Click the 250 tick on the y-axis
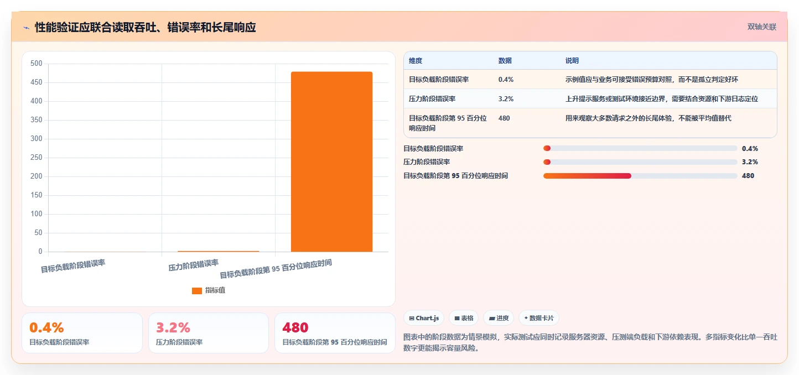The width and height of the screenshot is (799, 375). tap(37, 158)
